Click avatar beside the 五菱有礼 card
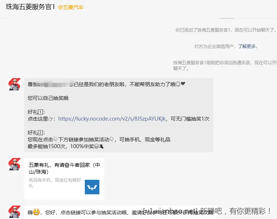The width and height of the screenshot is (277, 219). (15, 164)
